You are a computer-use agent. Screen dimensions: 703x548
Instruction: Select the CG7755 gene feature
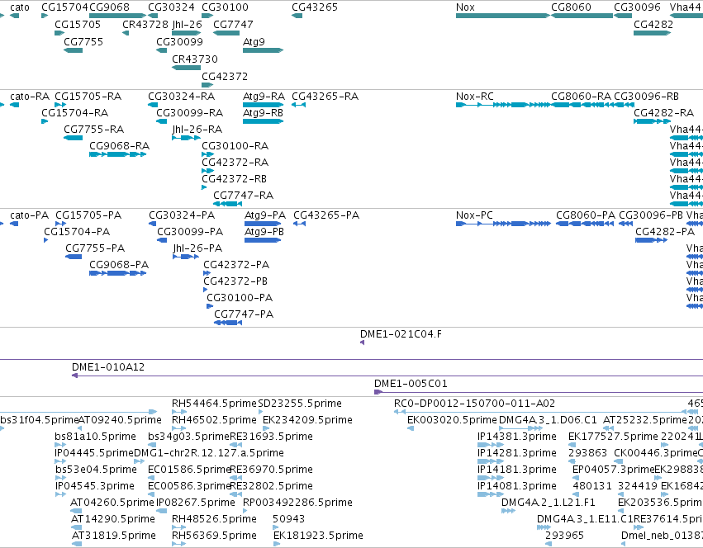pyautogui.click(x=73, y=50)
